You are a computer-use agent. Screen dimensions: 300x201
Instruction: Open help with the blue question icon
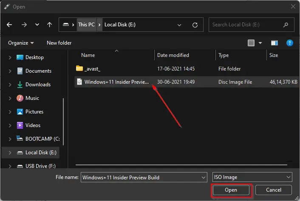tap(290, 43)
